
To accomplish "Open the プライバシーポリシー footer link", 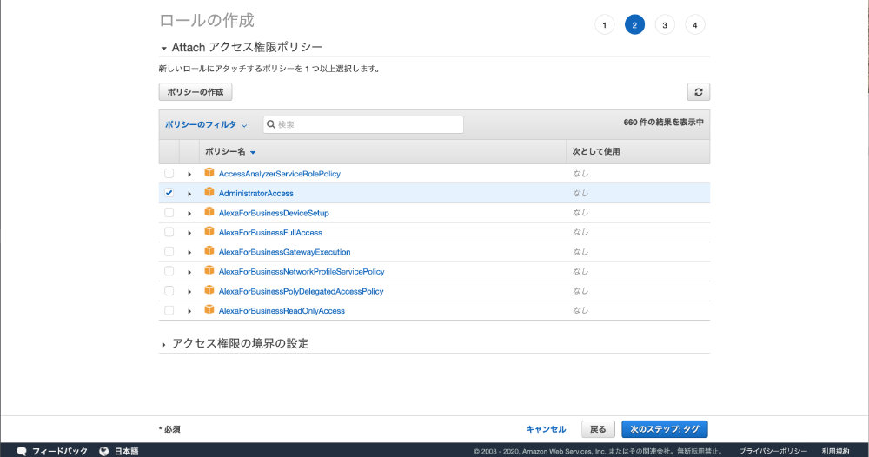I will click(773, 452).
